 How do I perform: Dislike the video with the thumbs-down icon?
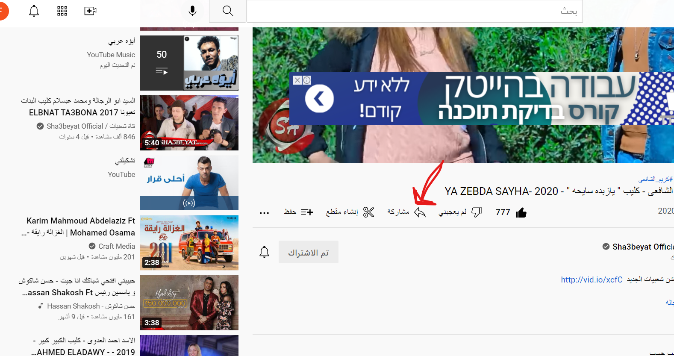pyautogui.click(x=477, y=212)
